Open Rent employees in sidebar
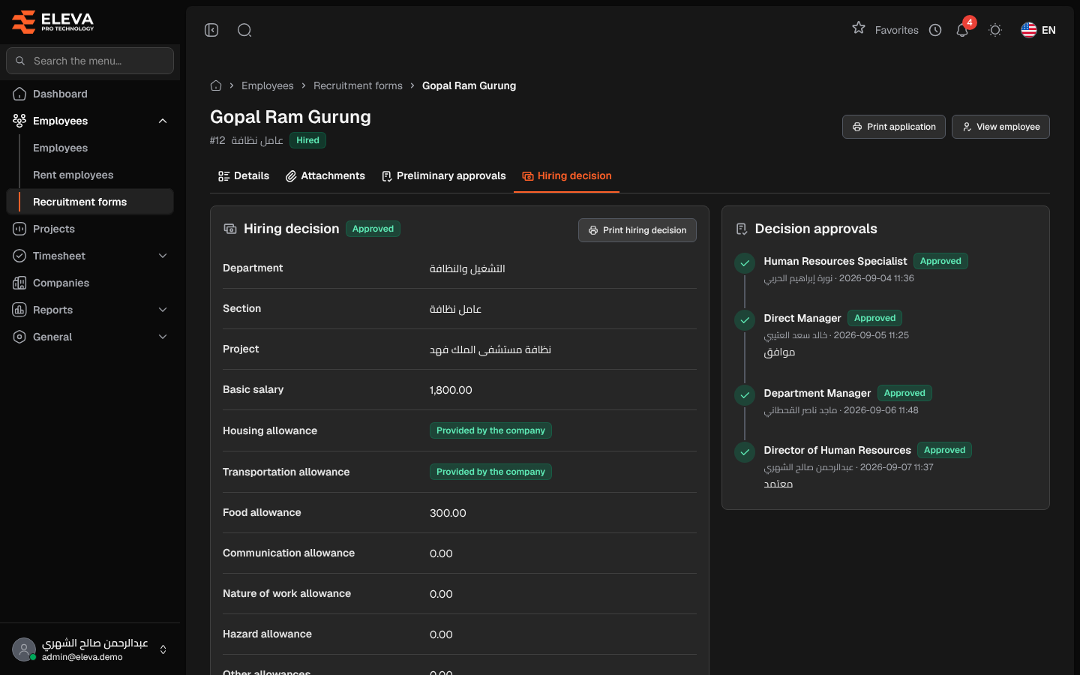The width and height of the screenshot is (1080, 675). click(x=73, y=175)
